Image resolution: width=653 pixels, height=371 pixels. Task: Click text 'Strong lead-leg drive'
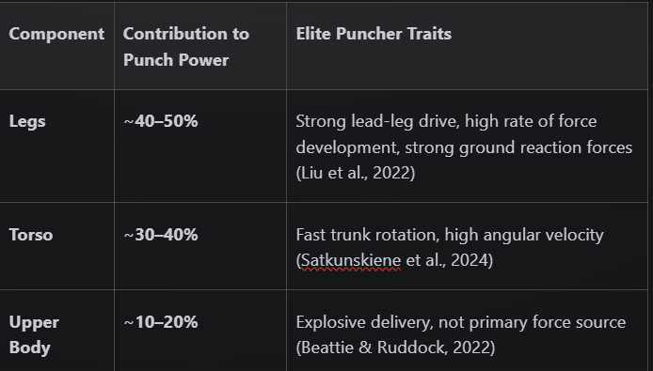pyautogui.click(x=376, y=121)
